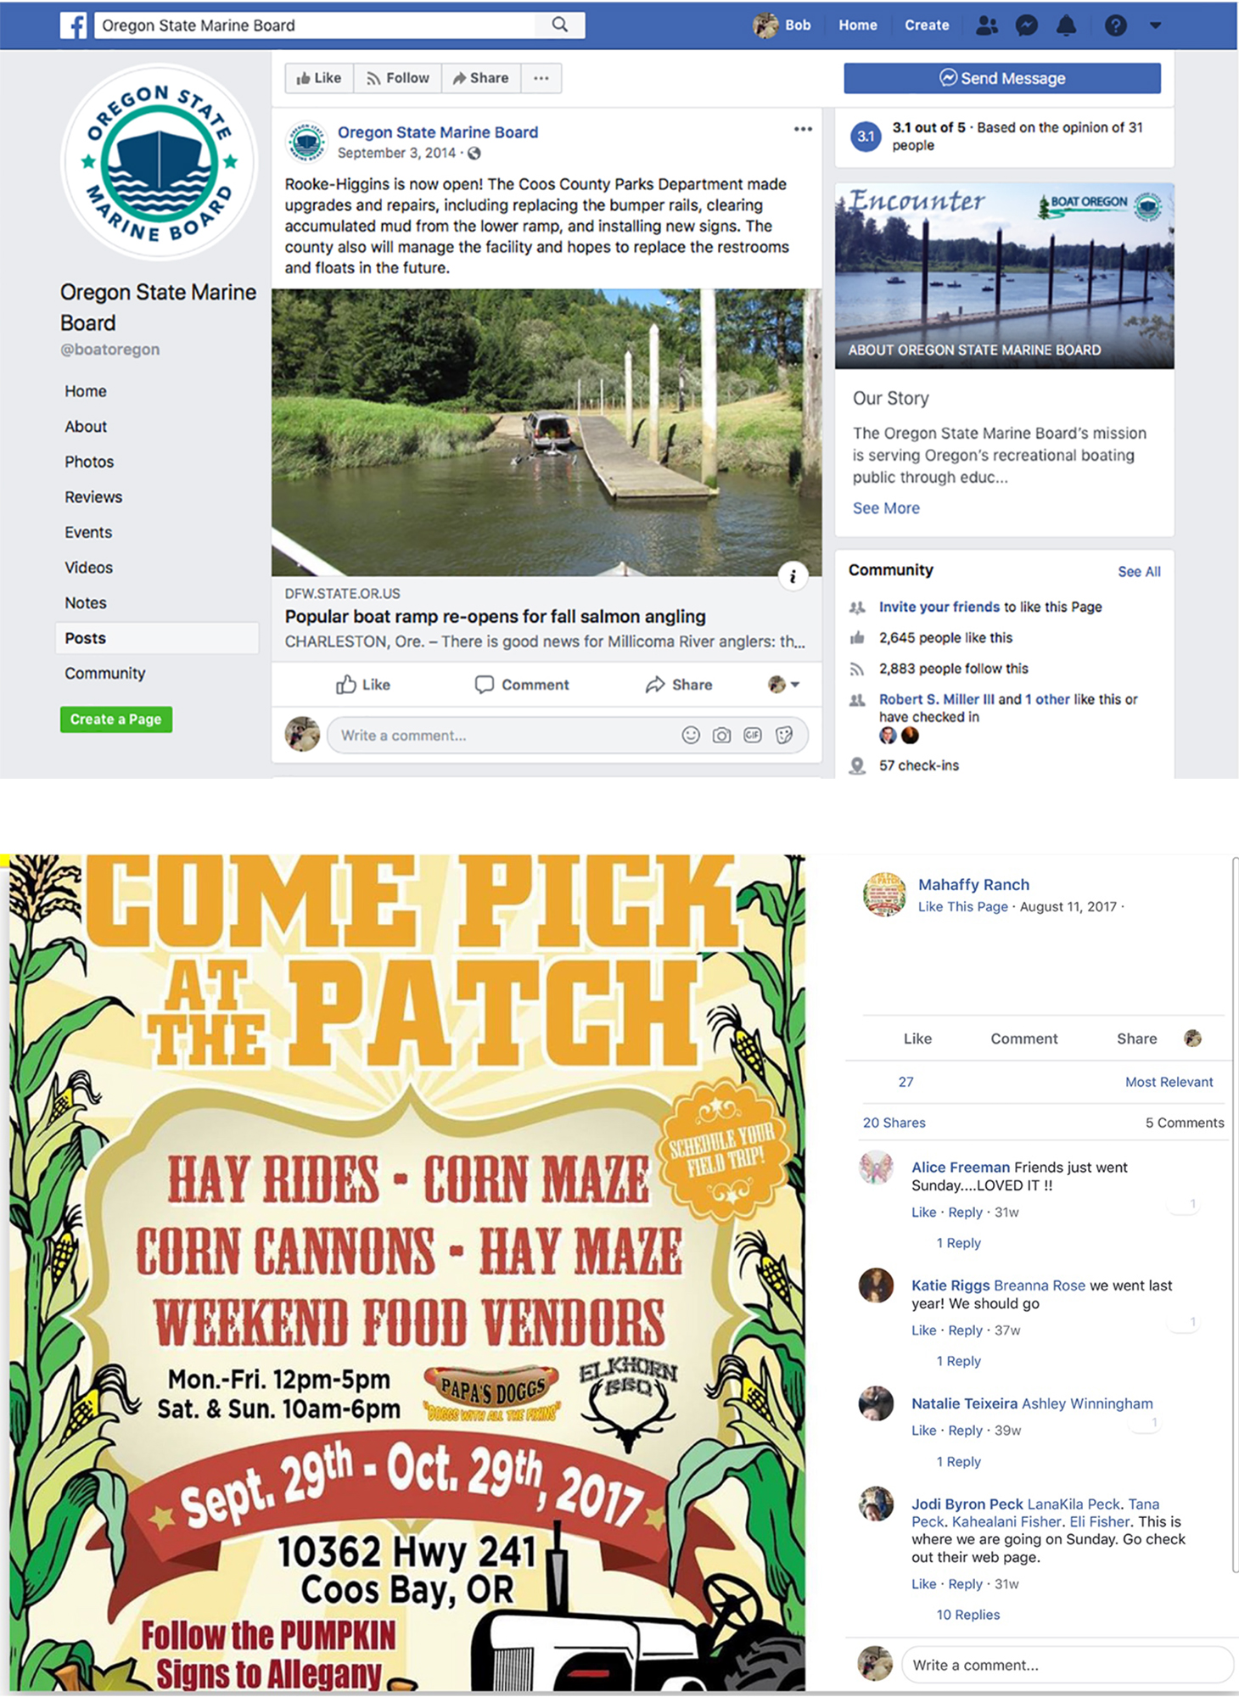
Task: Toggle Like on the Rooke-Higgins post
Action: 363,685
